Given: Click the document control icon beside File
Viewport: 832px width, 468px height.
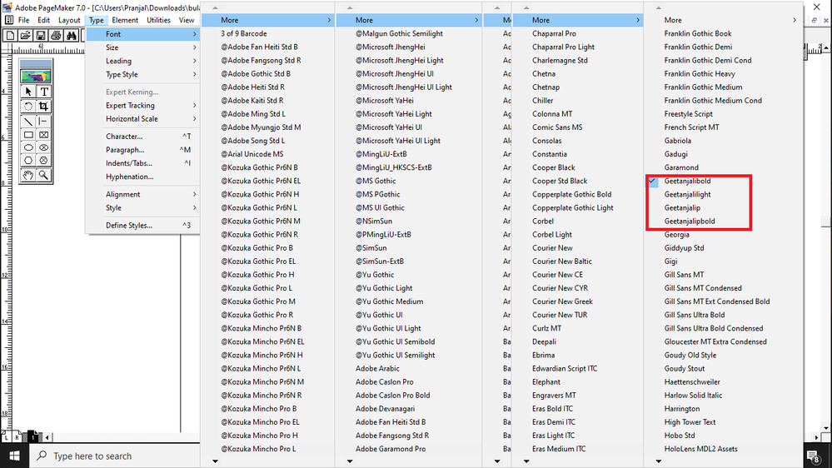Looking at the screenshot, I should point(9,20).
